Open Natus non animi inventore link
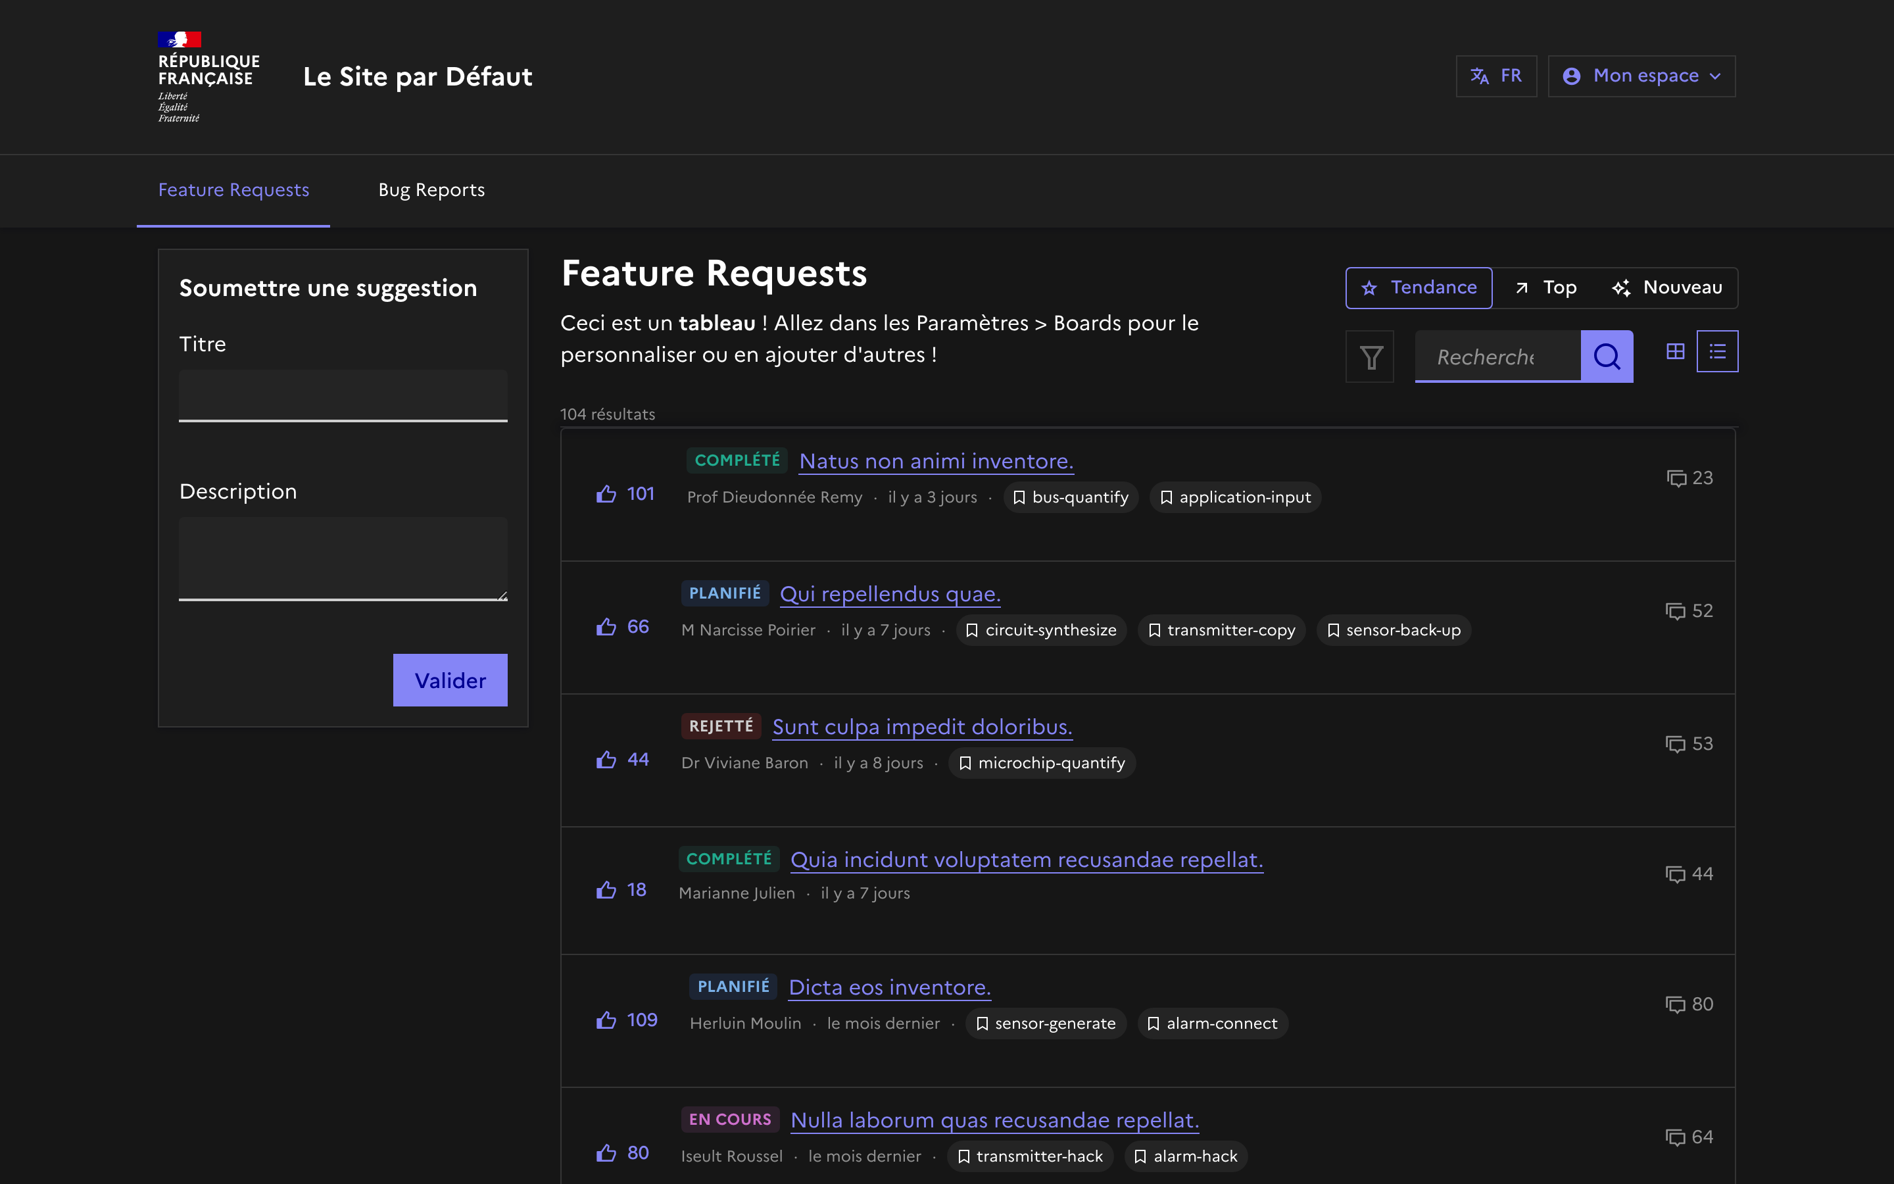The height and width of the screenshot is (1184, 1894). (x=936, y=461)
